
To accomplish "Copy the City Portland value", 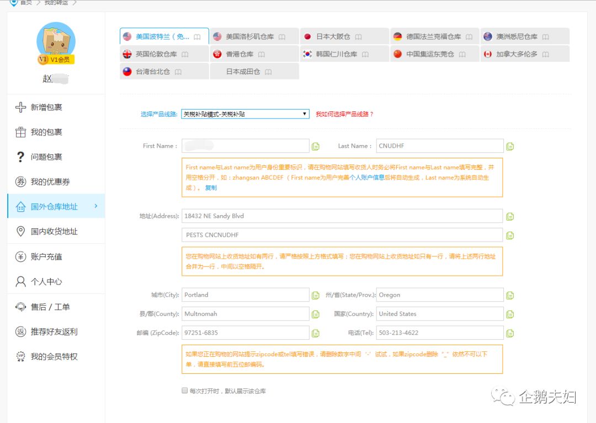I will [315, 295].
